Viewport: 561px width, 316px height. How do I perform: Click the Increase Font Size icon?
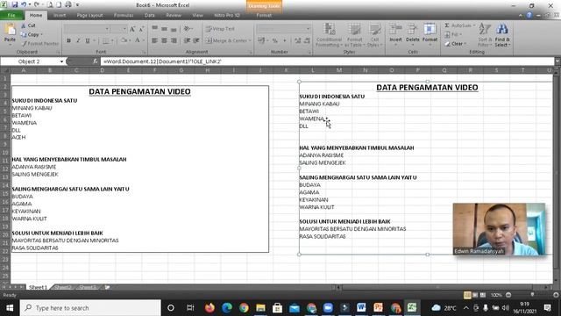pyautogui.click(x=132, y=29)
